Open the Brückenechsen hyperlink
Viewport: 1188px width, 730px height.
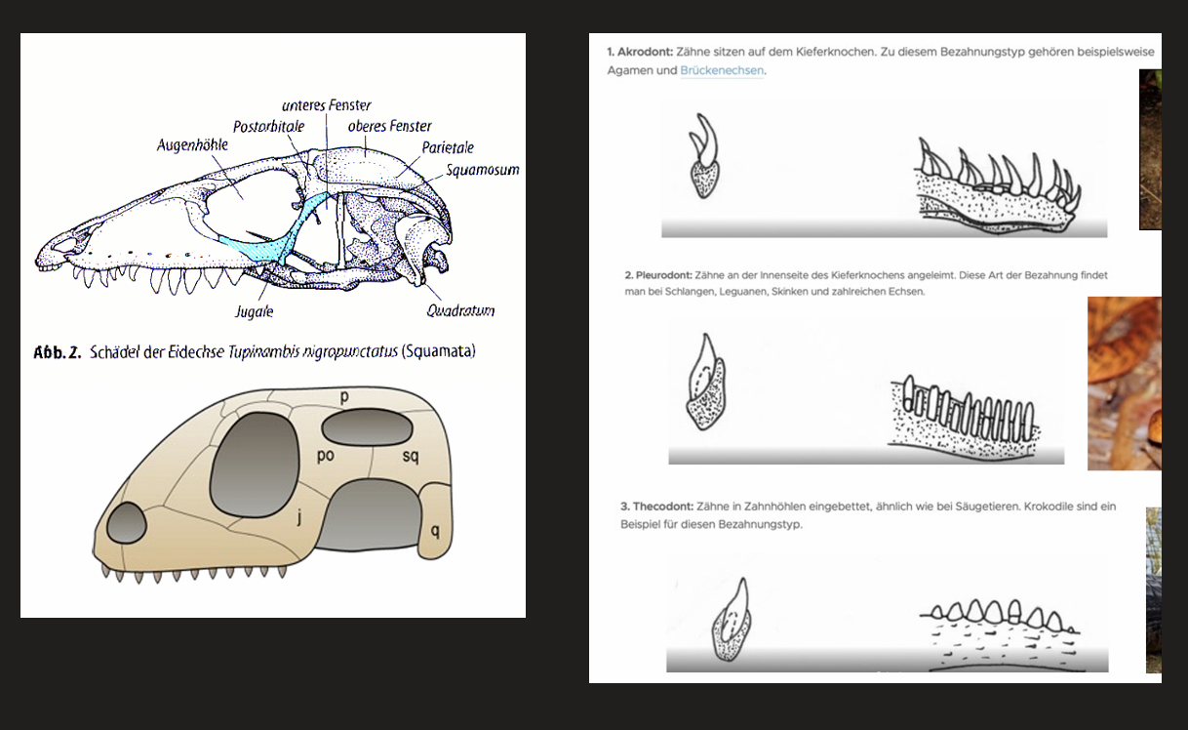pos(722,70)
